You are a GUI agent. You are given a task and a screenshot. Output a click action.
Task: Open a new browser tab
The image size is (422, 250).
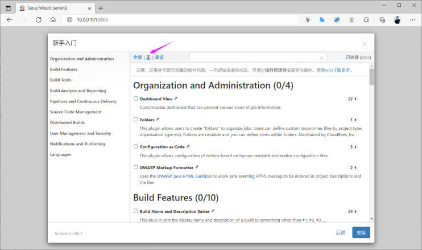click(x=101, y=9)
